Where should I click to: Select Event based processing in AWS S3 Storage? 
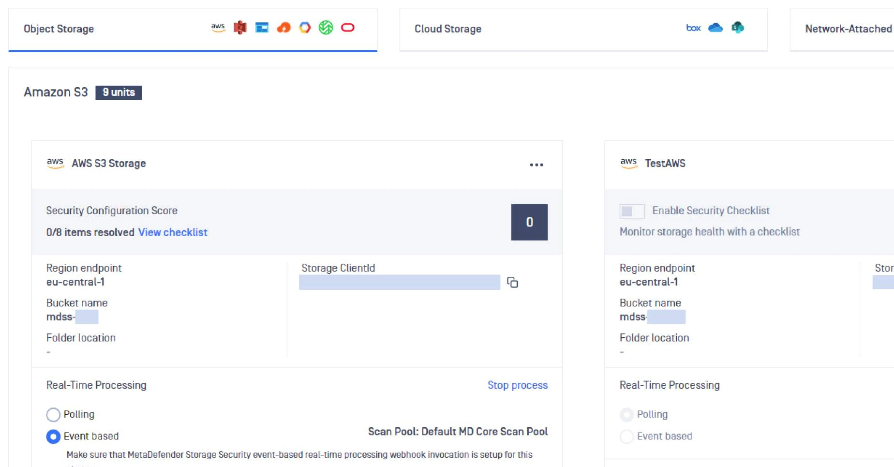tap(53, 437)
